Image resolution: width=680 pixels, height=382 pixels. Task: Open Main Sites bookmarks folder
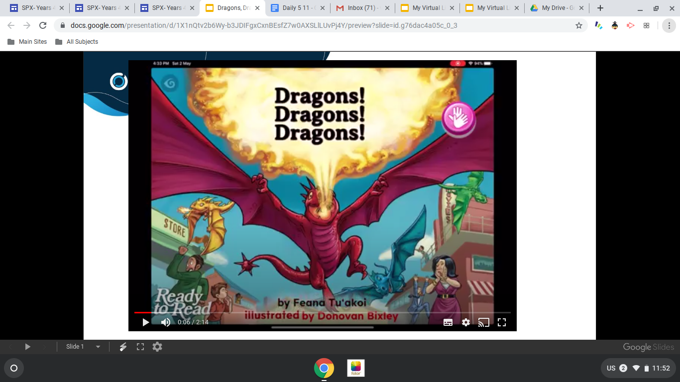27,42
